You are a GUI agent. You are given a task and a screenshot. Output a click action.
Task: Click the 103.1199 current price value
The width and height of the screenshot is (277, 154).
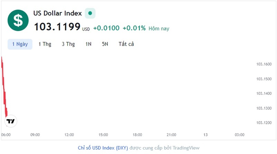point(57,27)
